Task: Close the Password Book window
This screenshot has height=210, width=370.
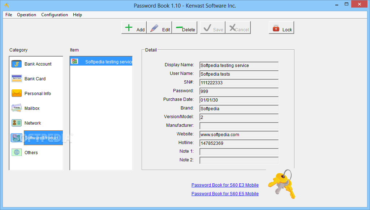Action: click(360, 4)
